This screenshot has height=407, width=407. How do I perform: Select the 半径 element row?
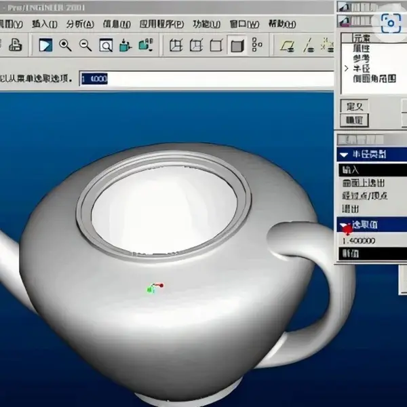(x=361, y=69)
